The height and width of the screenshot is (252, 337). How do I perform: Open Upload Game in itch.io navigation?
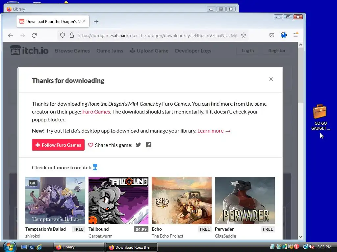click(x=149, y=51)
